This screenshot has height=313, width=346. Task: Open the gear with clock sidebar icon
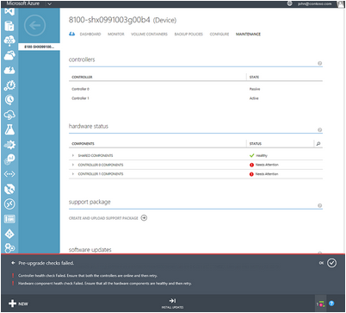(x=9, y=85)
